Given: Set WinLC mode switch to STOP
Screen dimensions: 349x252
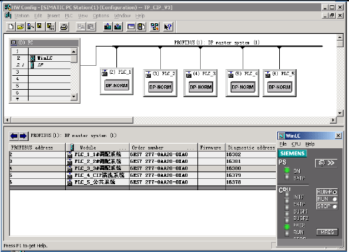Looking at the screenshot, I should pos(327,206).
